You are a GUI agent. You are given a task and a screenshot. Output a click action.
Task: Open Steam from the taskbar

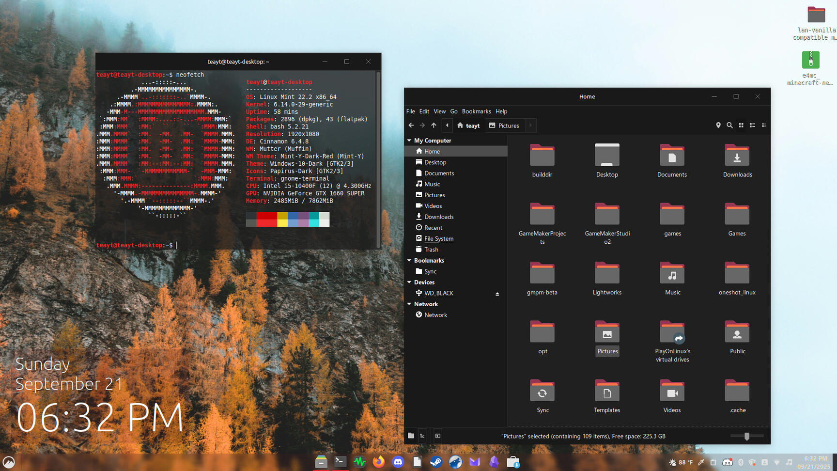436,462
